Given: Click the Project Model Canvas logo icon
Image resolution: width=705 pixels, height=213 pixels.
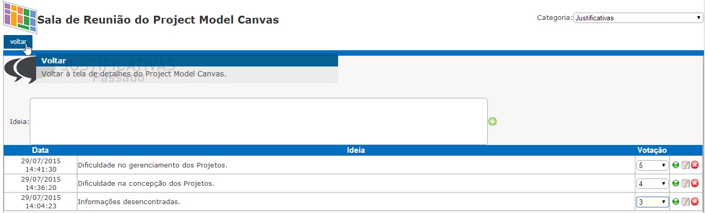Looking at the screenshot, I should coord(20,17).
